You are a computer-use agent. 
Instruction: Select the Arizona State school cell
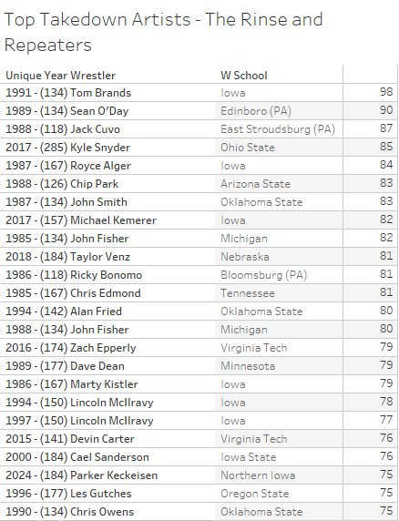click(255, 184)
